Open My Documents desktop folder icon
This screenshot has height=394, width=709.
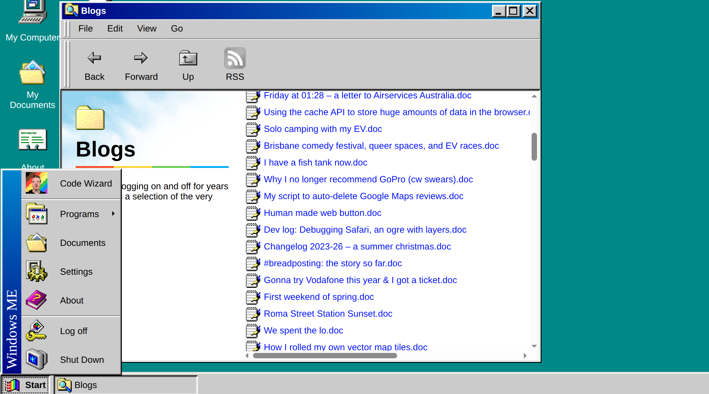[x=32, y=73]
